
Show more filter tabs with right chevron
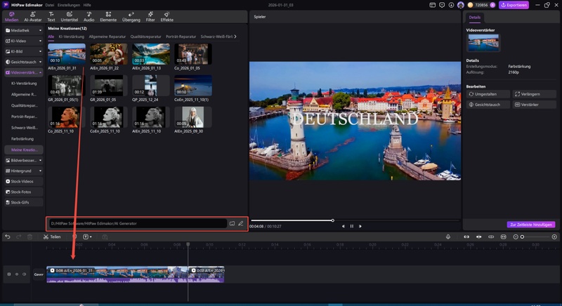coord(235,36)
